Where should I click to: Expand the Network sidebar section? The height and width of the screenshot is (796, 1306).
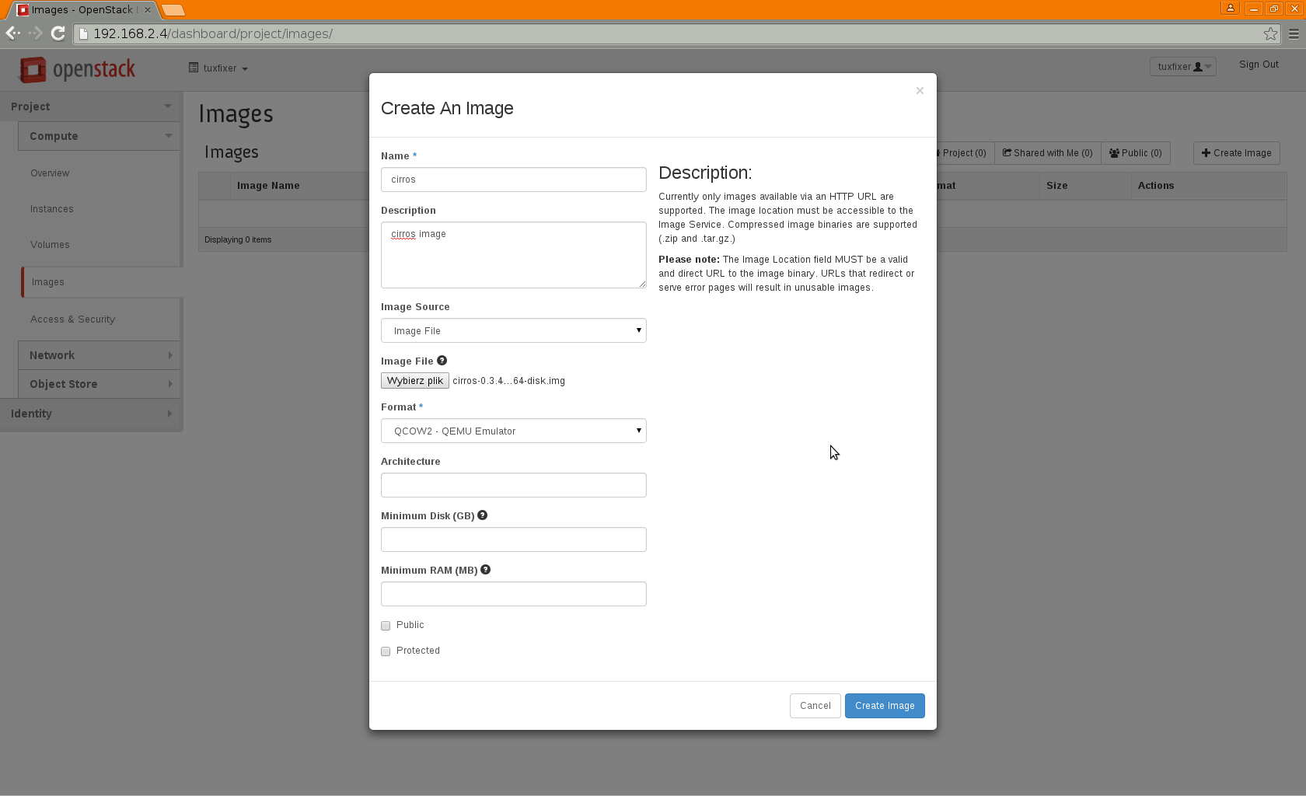point(100,355)
